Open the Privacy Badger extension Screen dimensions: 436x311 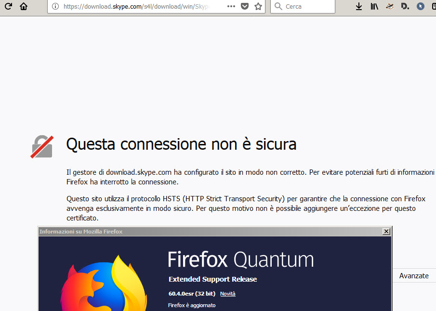pyautogui.click(x=390, y=6)
